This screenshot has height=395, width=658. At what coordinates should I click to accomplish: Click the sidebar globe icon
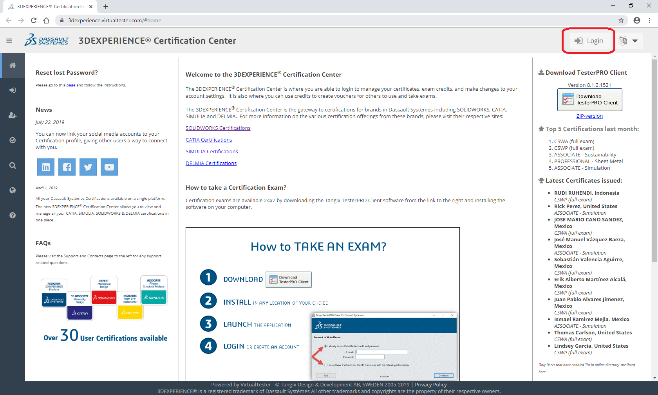click(13, 190)
